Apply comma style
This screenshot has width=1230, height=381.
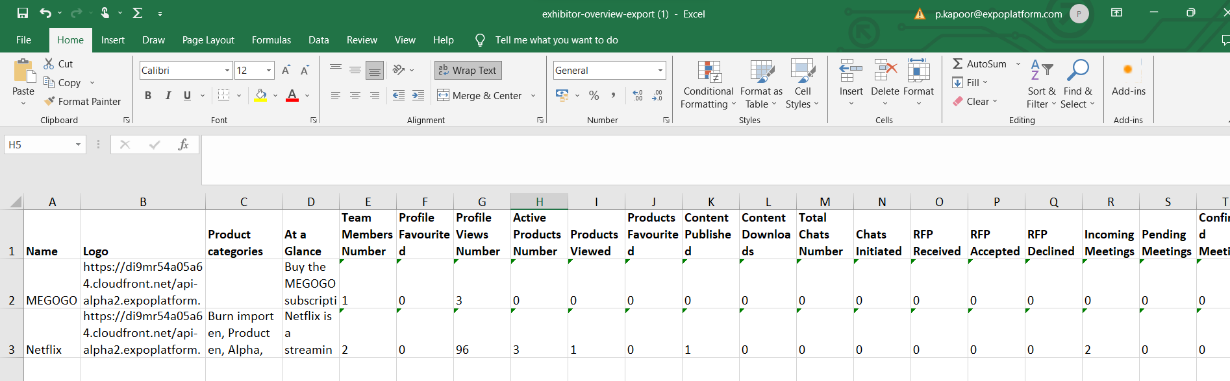[x=613, y=95]
